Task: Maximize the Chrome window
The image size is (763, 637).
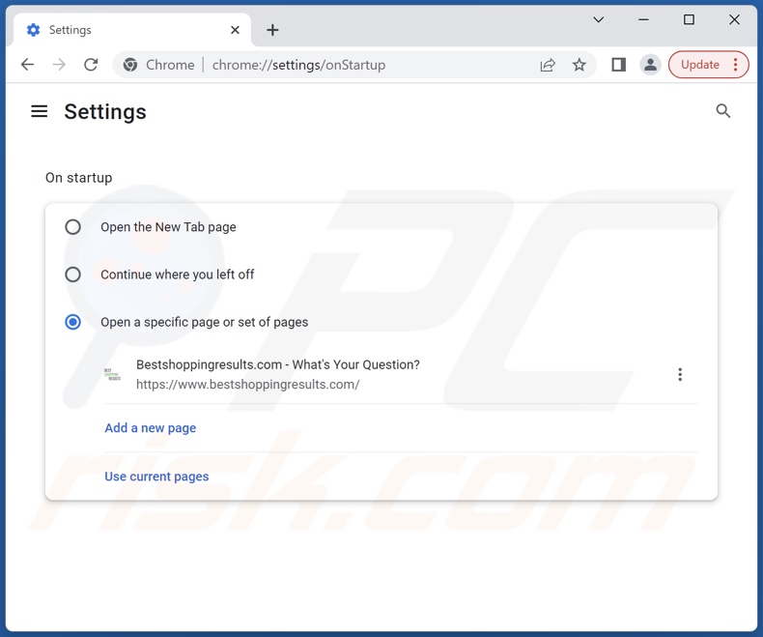Action: tap(689, 20)
